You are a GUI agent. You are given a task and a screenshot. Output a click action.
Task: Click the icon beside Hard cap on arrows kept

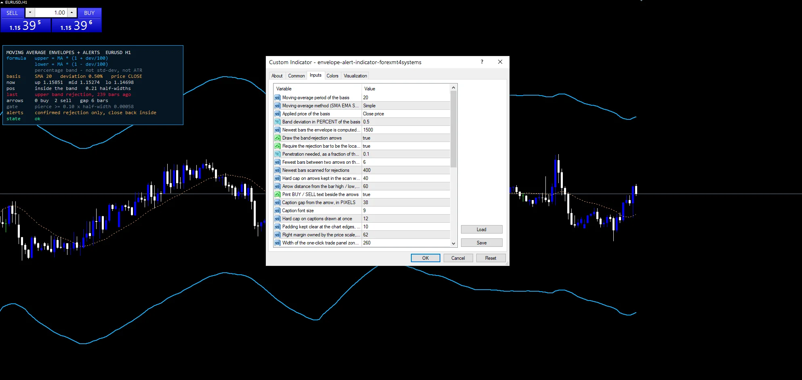[x=277, y=178]
